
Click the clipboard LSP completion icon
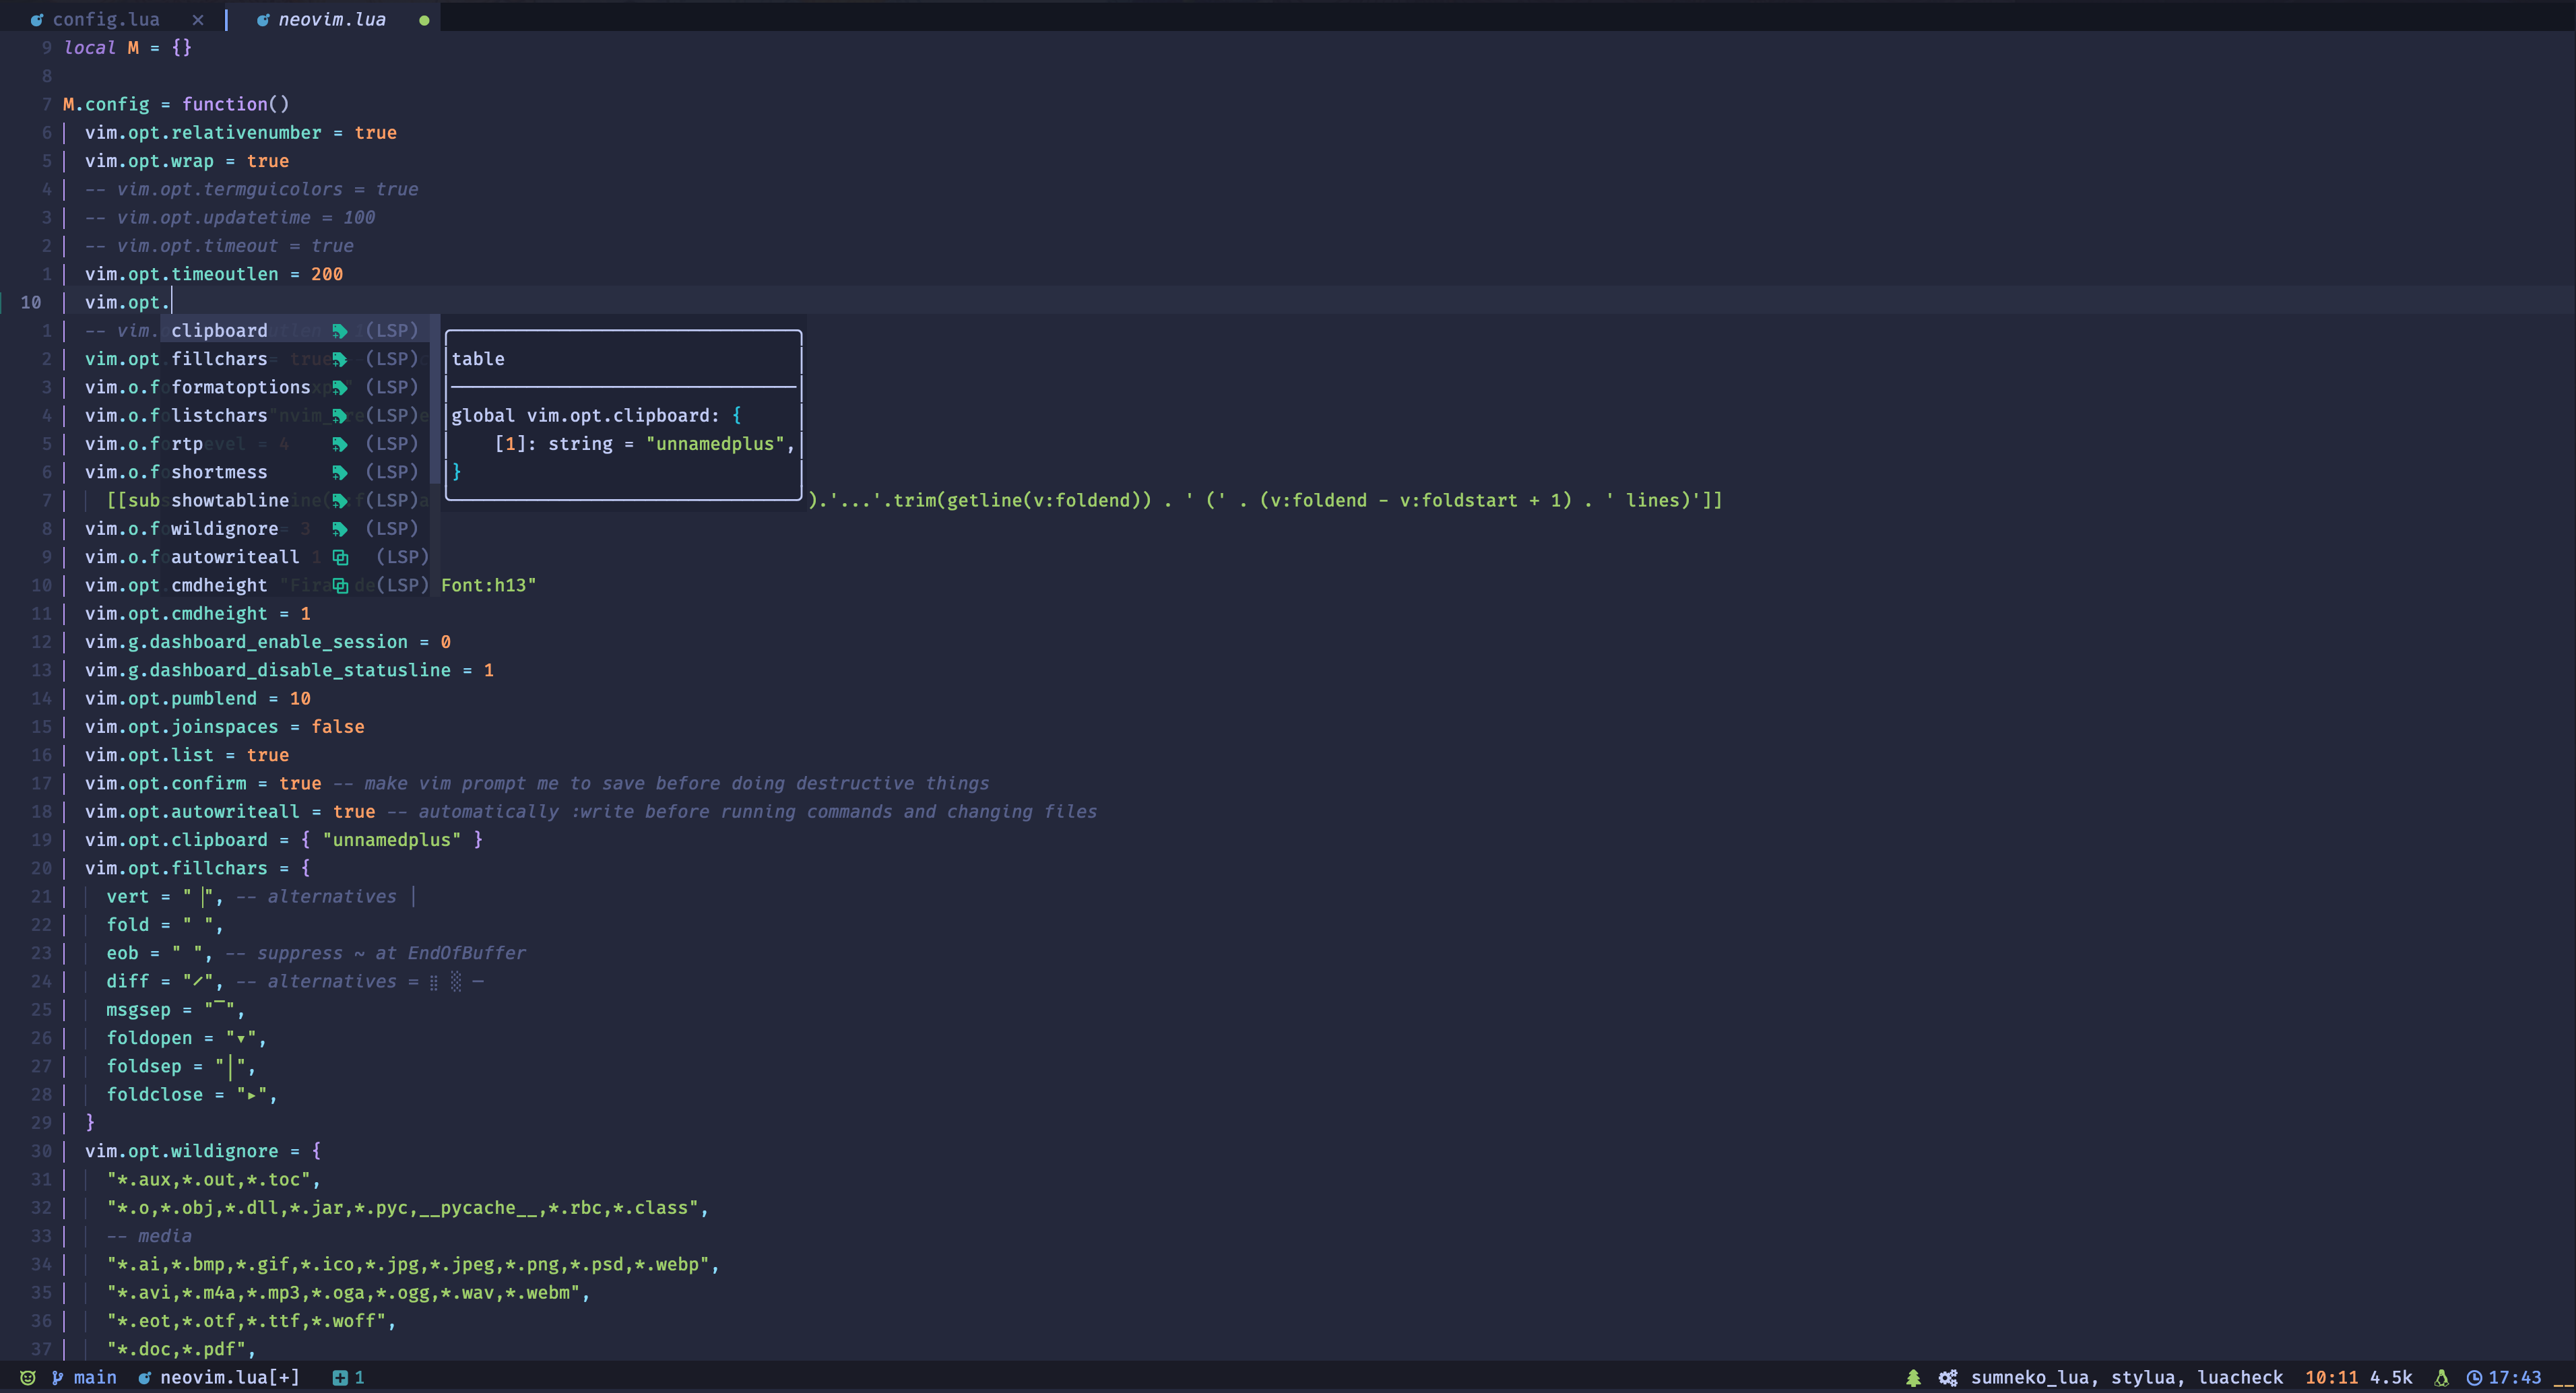point(338,329)
